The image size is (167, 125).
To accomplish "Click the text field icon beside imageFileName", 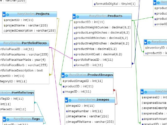I will click(67, 122).
